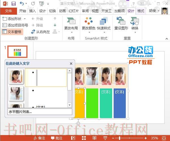This screenshot has width=170, height=141.
Task: Open the Undo history dropdown arrow
Action: point(26,4)
